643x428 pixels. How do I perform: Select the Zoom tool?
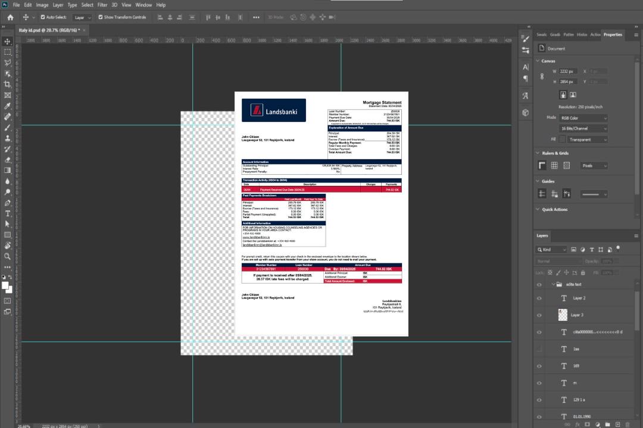click(x=7, y=256)
